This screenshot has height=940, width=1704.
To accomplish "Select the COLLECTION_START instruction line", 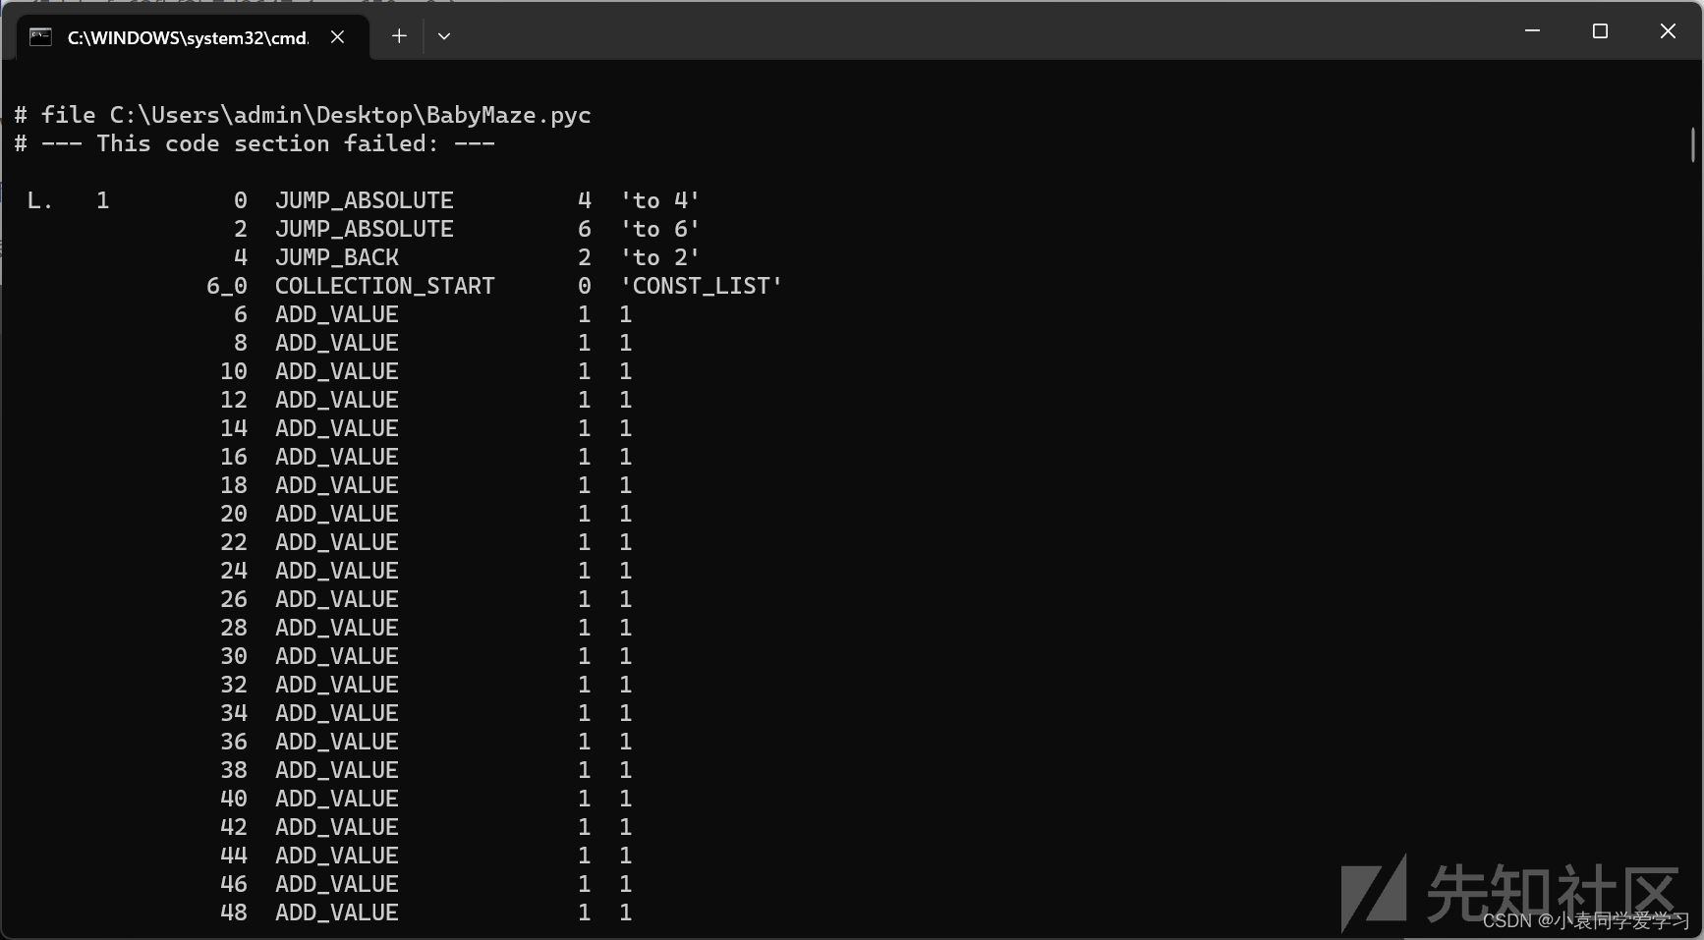I will 385,286.
